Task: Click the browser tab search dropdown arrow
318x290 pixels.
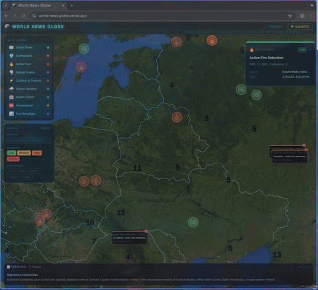Action: [x=5, y=5]
